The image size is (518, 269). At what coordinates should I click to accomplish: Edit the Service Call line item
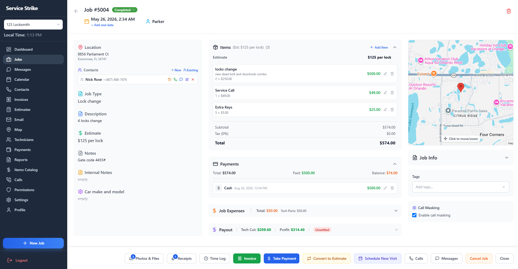385,93
